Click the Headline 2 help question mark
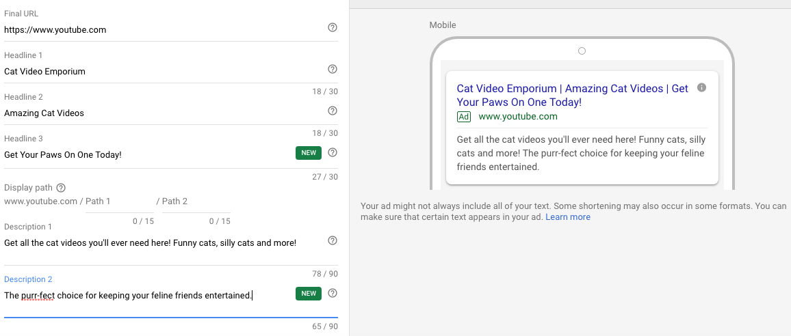The height and width of the screenshot is (336, 791). click(333, 111)
